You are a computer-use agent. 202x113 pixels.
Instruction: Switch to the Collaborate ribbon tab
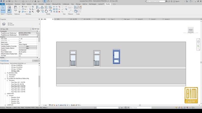(x=66, y=4)
